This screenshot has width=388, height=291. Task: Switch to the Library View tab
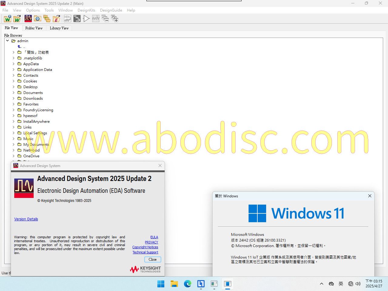(59, 28)
